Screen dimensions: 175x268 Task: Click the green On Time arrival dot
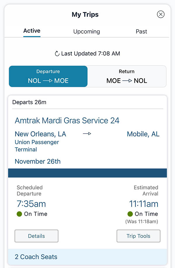pos(130,214)
